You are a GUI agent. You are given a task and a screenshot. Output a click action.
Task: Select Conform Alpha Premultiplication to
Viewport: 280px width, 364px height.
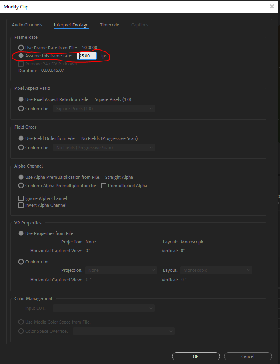tap(20, 185)
